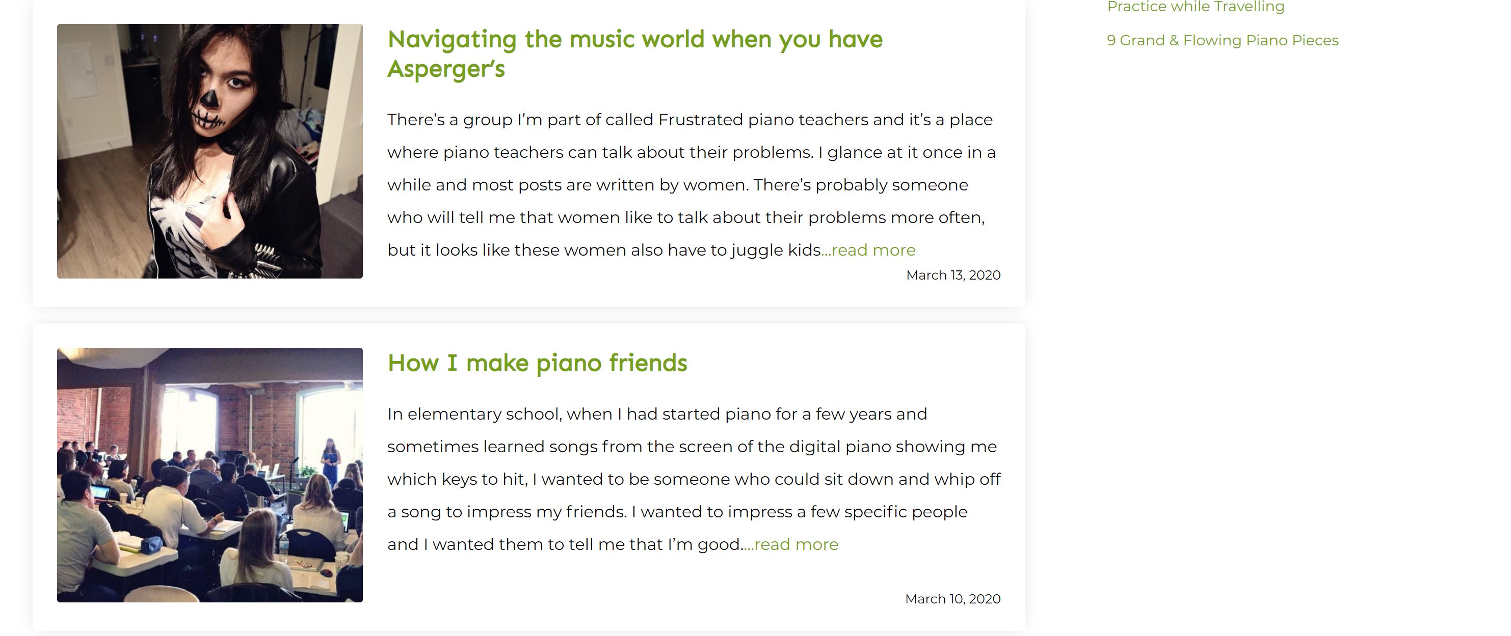Viewport: 1511px width, 636px height.
Task: Click the classroom seminar post thumbnail
Action: pyautogui.click(x=209, y=475)
